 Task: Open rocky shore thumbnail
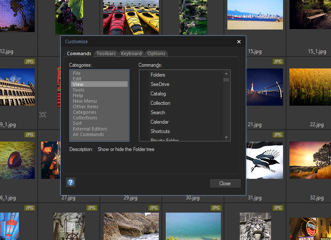(x=131, y=226)
